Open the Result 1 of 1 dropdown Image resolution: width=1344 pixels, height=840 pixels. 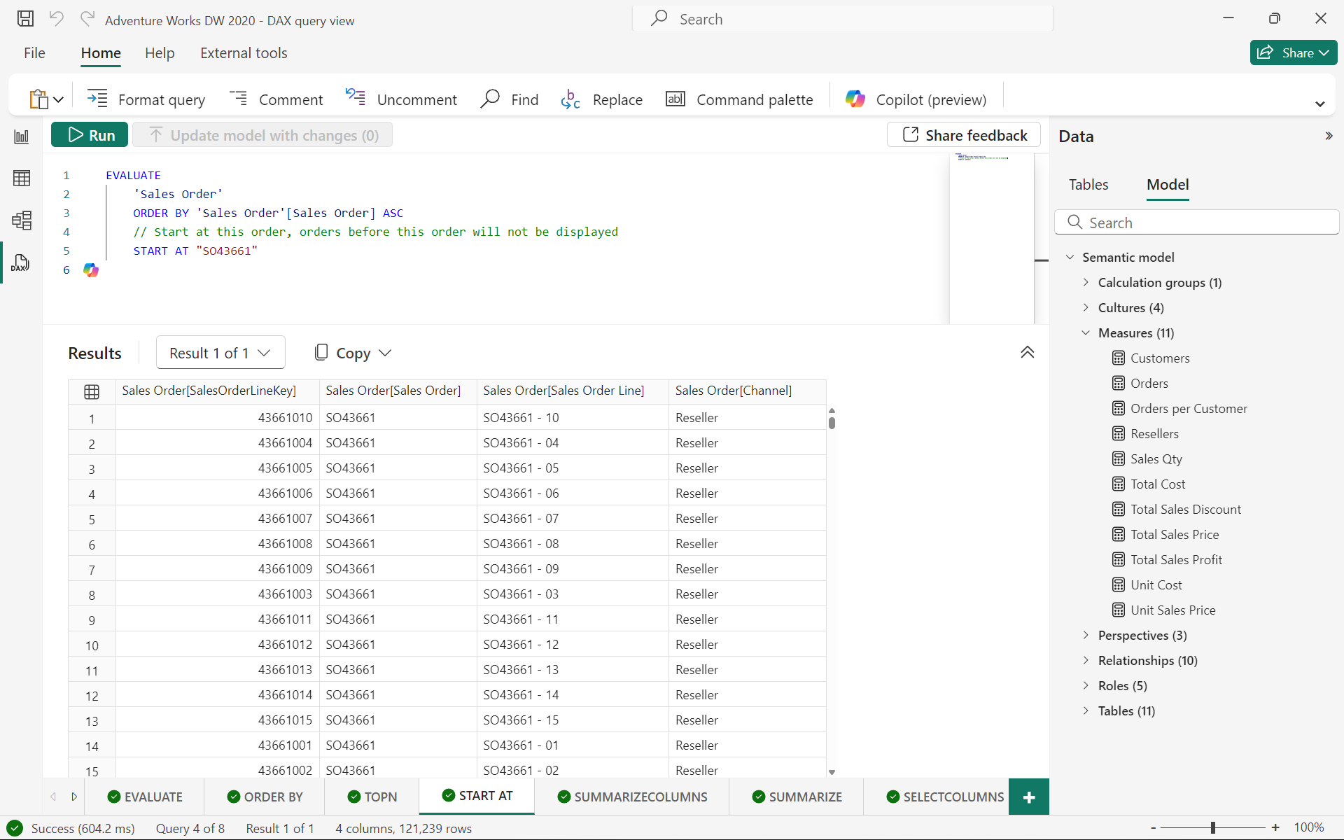click(218, 352)
